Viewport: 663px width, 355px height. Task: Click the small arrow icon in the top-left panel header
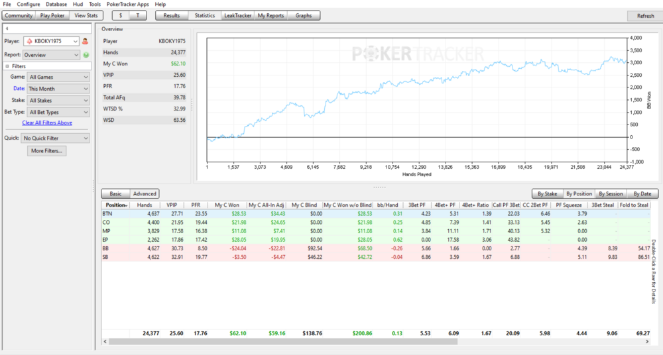(x=6, y=28)
